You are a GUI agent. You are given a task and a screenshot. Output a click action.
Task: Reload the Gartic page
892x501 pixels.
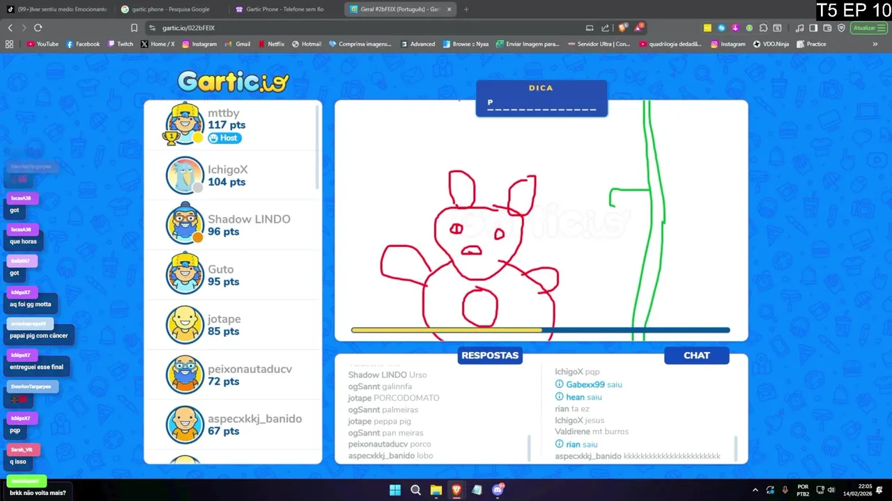tap(38, 28)
